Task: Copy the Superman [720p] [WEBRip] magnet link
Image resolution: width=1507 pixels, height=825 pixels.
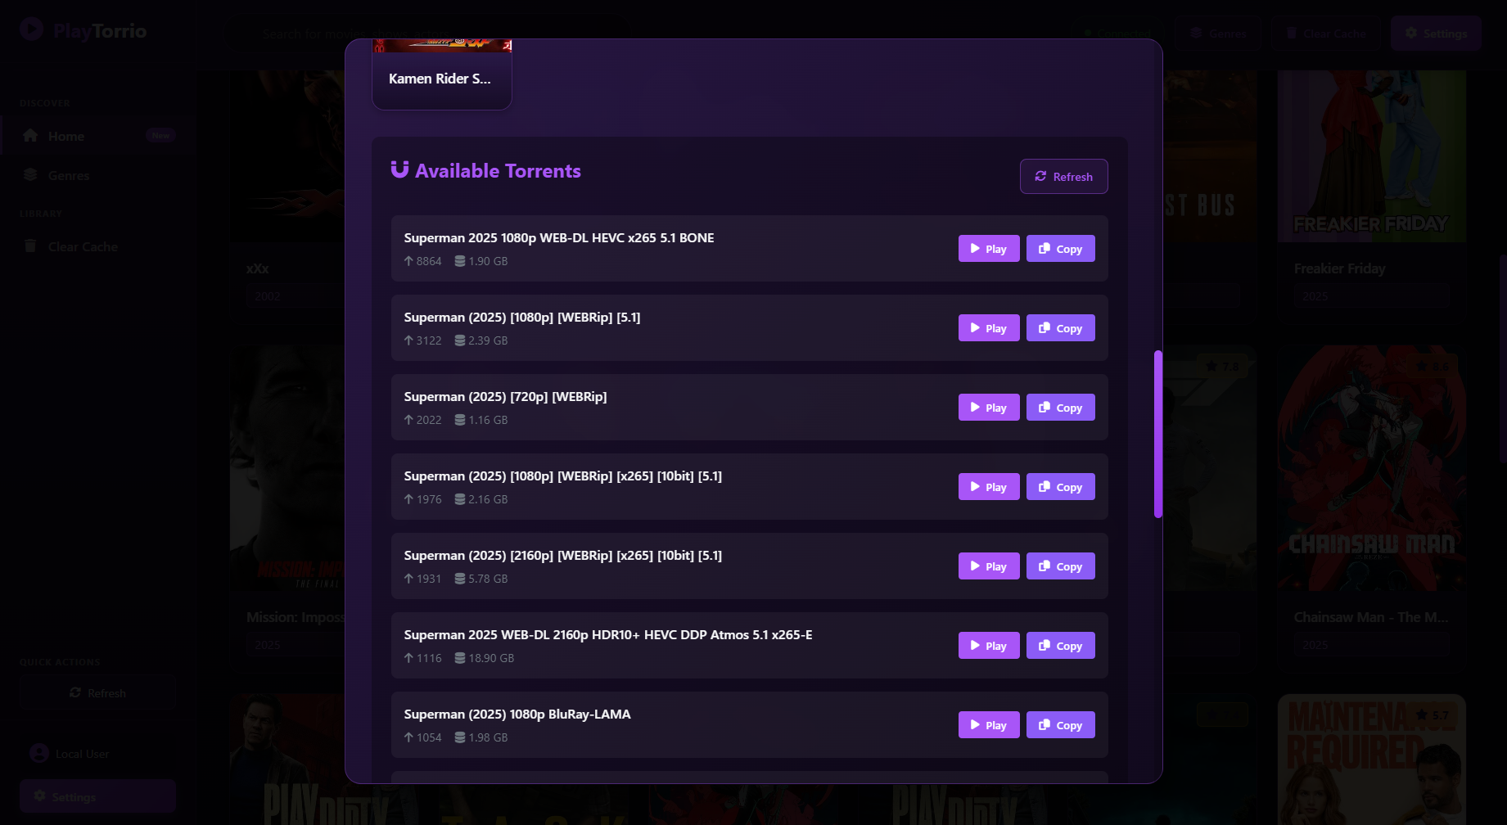Action: click(1060, 408)
